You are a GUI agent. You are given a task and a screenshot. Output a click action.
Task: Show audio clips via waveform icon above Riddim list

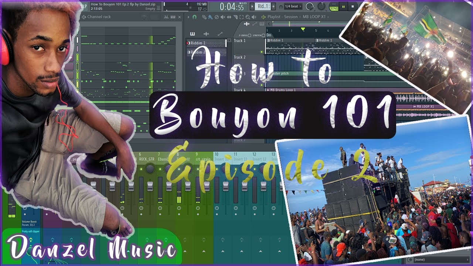tap(206, 34)
